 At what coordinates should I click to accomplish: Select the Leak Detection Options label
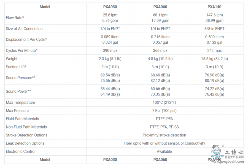(25, 143)
